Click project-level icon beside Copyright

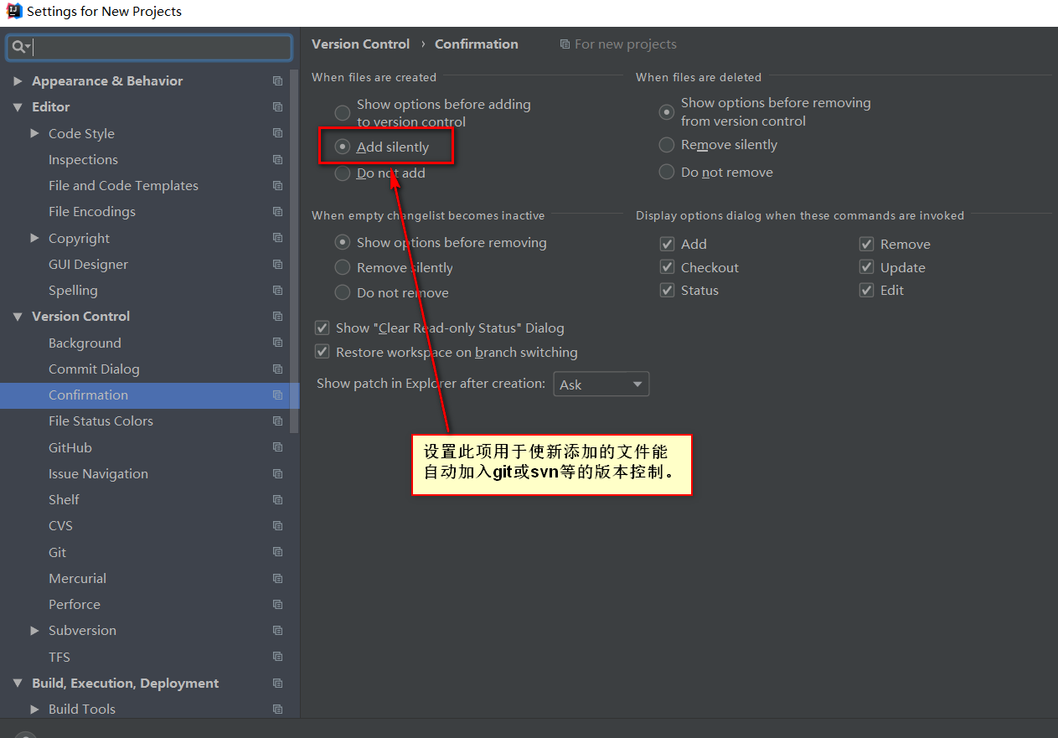(277, 238)
